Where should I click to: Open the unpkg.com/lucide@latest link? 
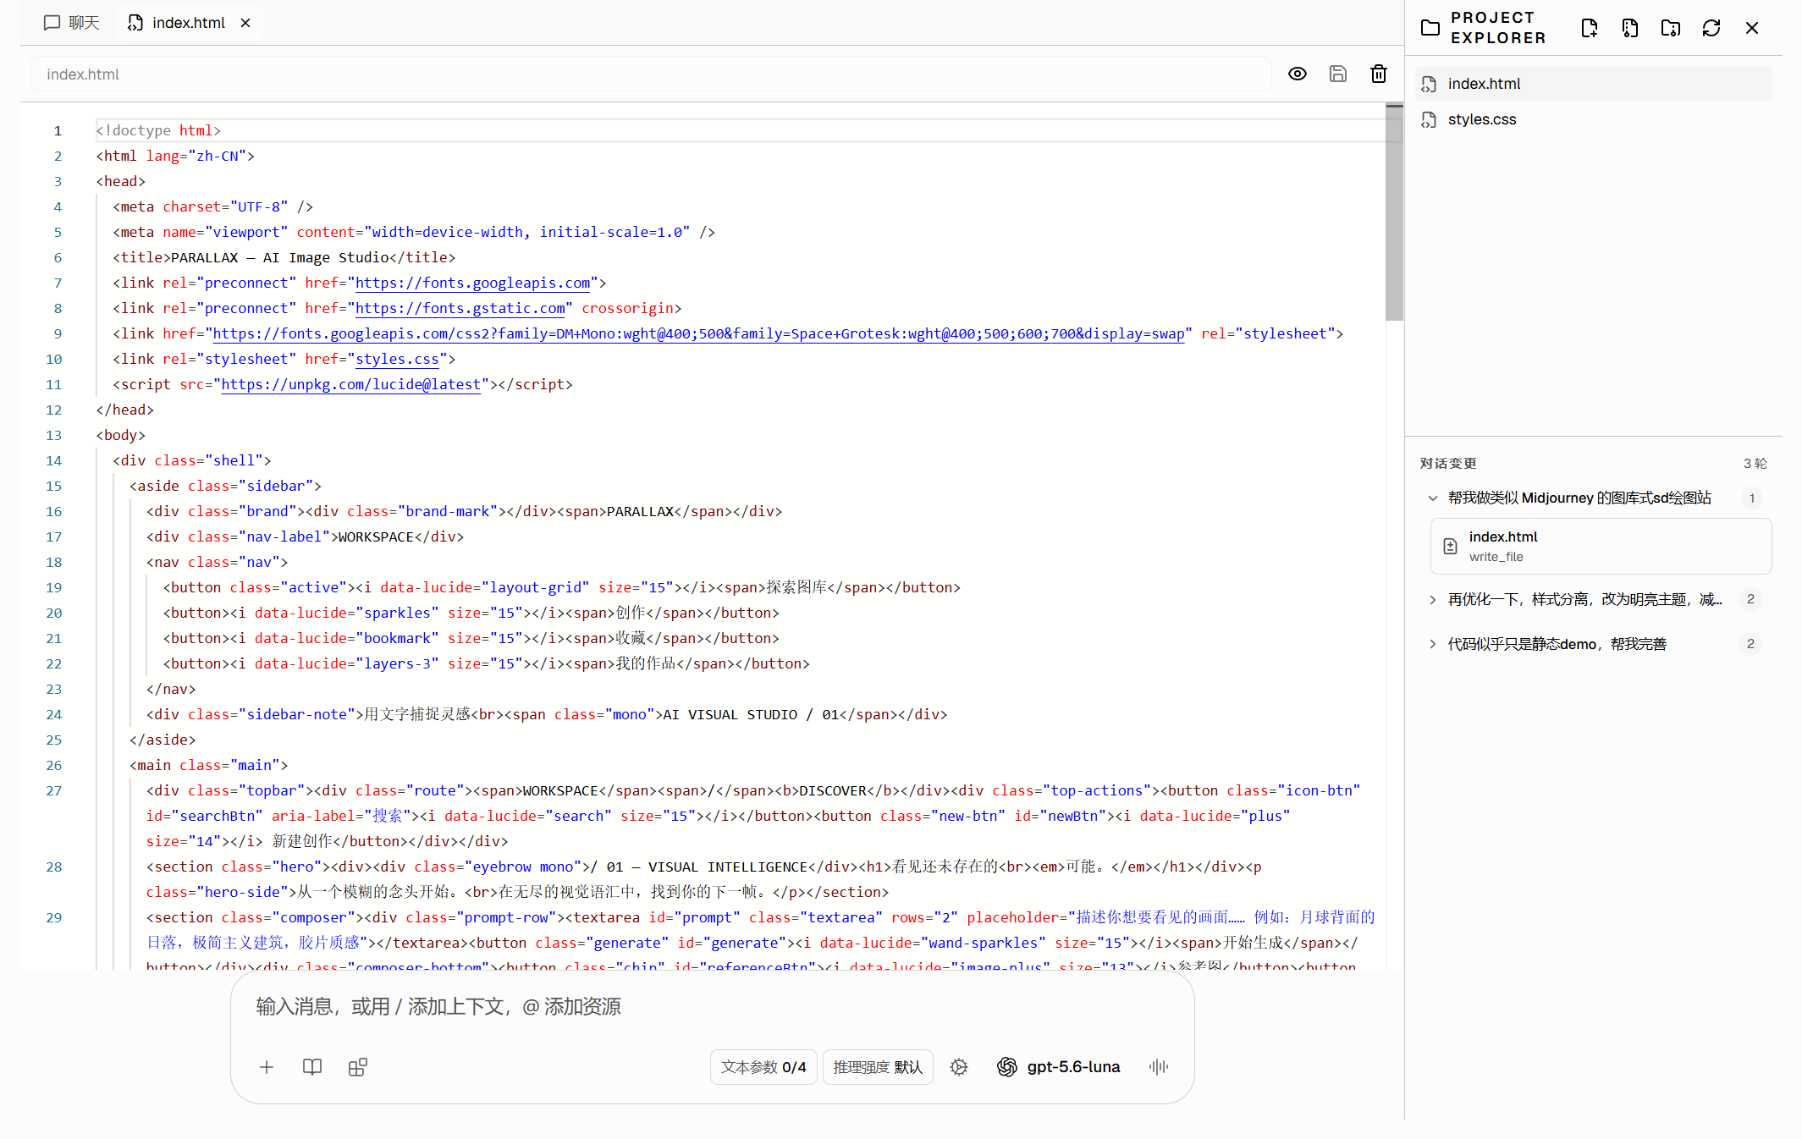coord(351,384)
